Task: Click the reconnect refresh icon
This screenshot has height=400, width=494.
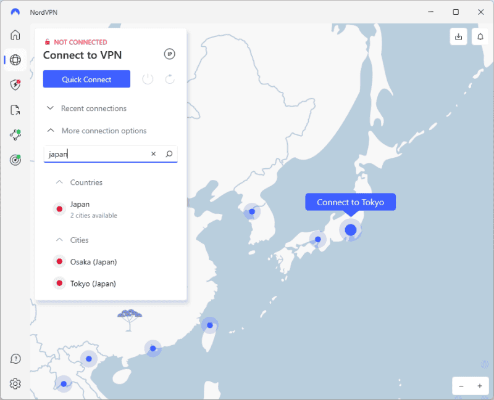Action: 170,79
